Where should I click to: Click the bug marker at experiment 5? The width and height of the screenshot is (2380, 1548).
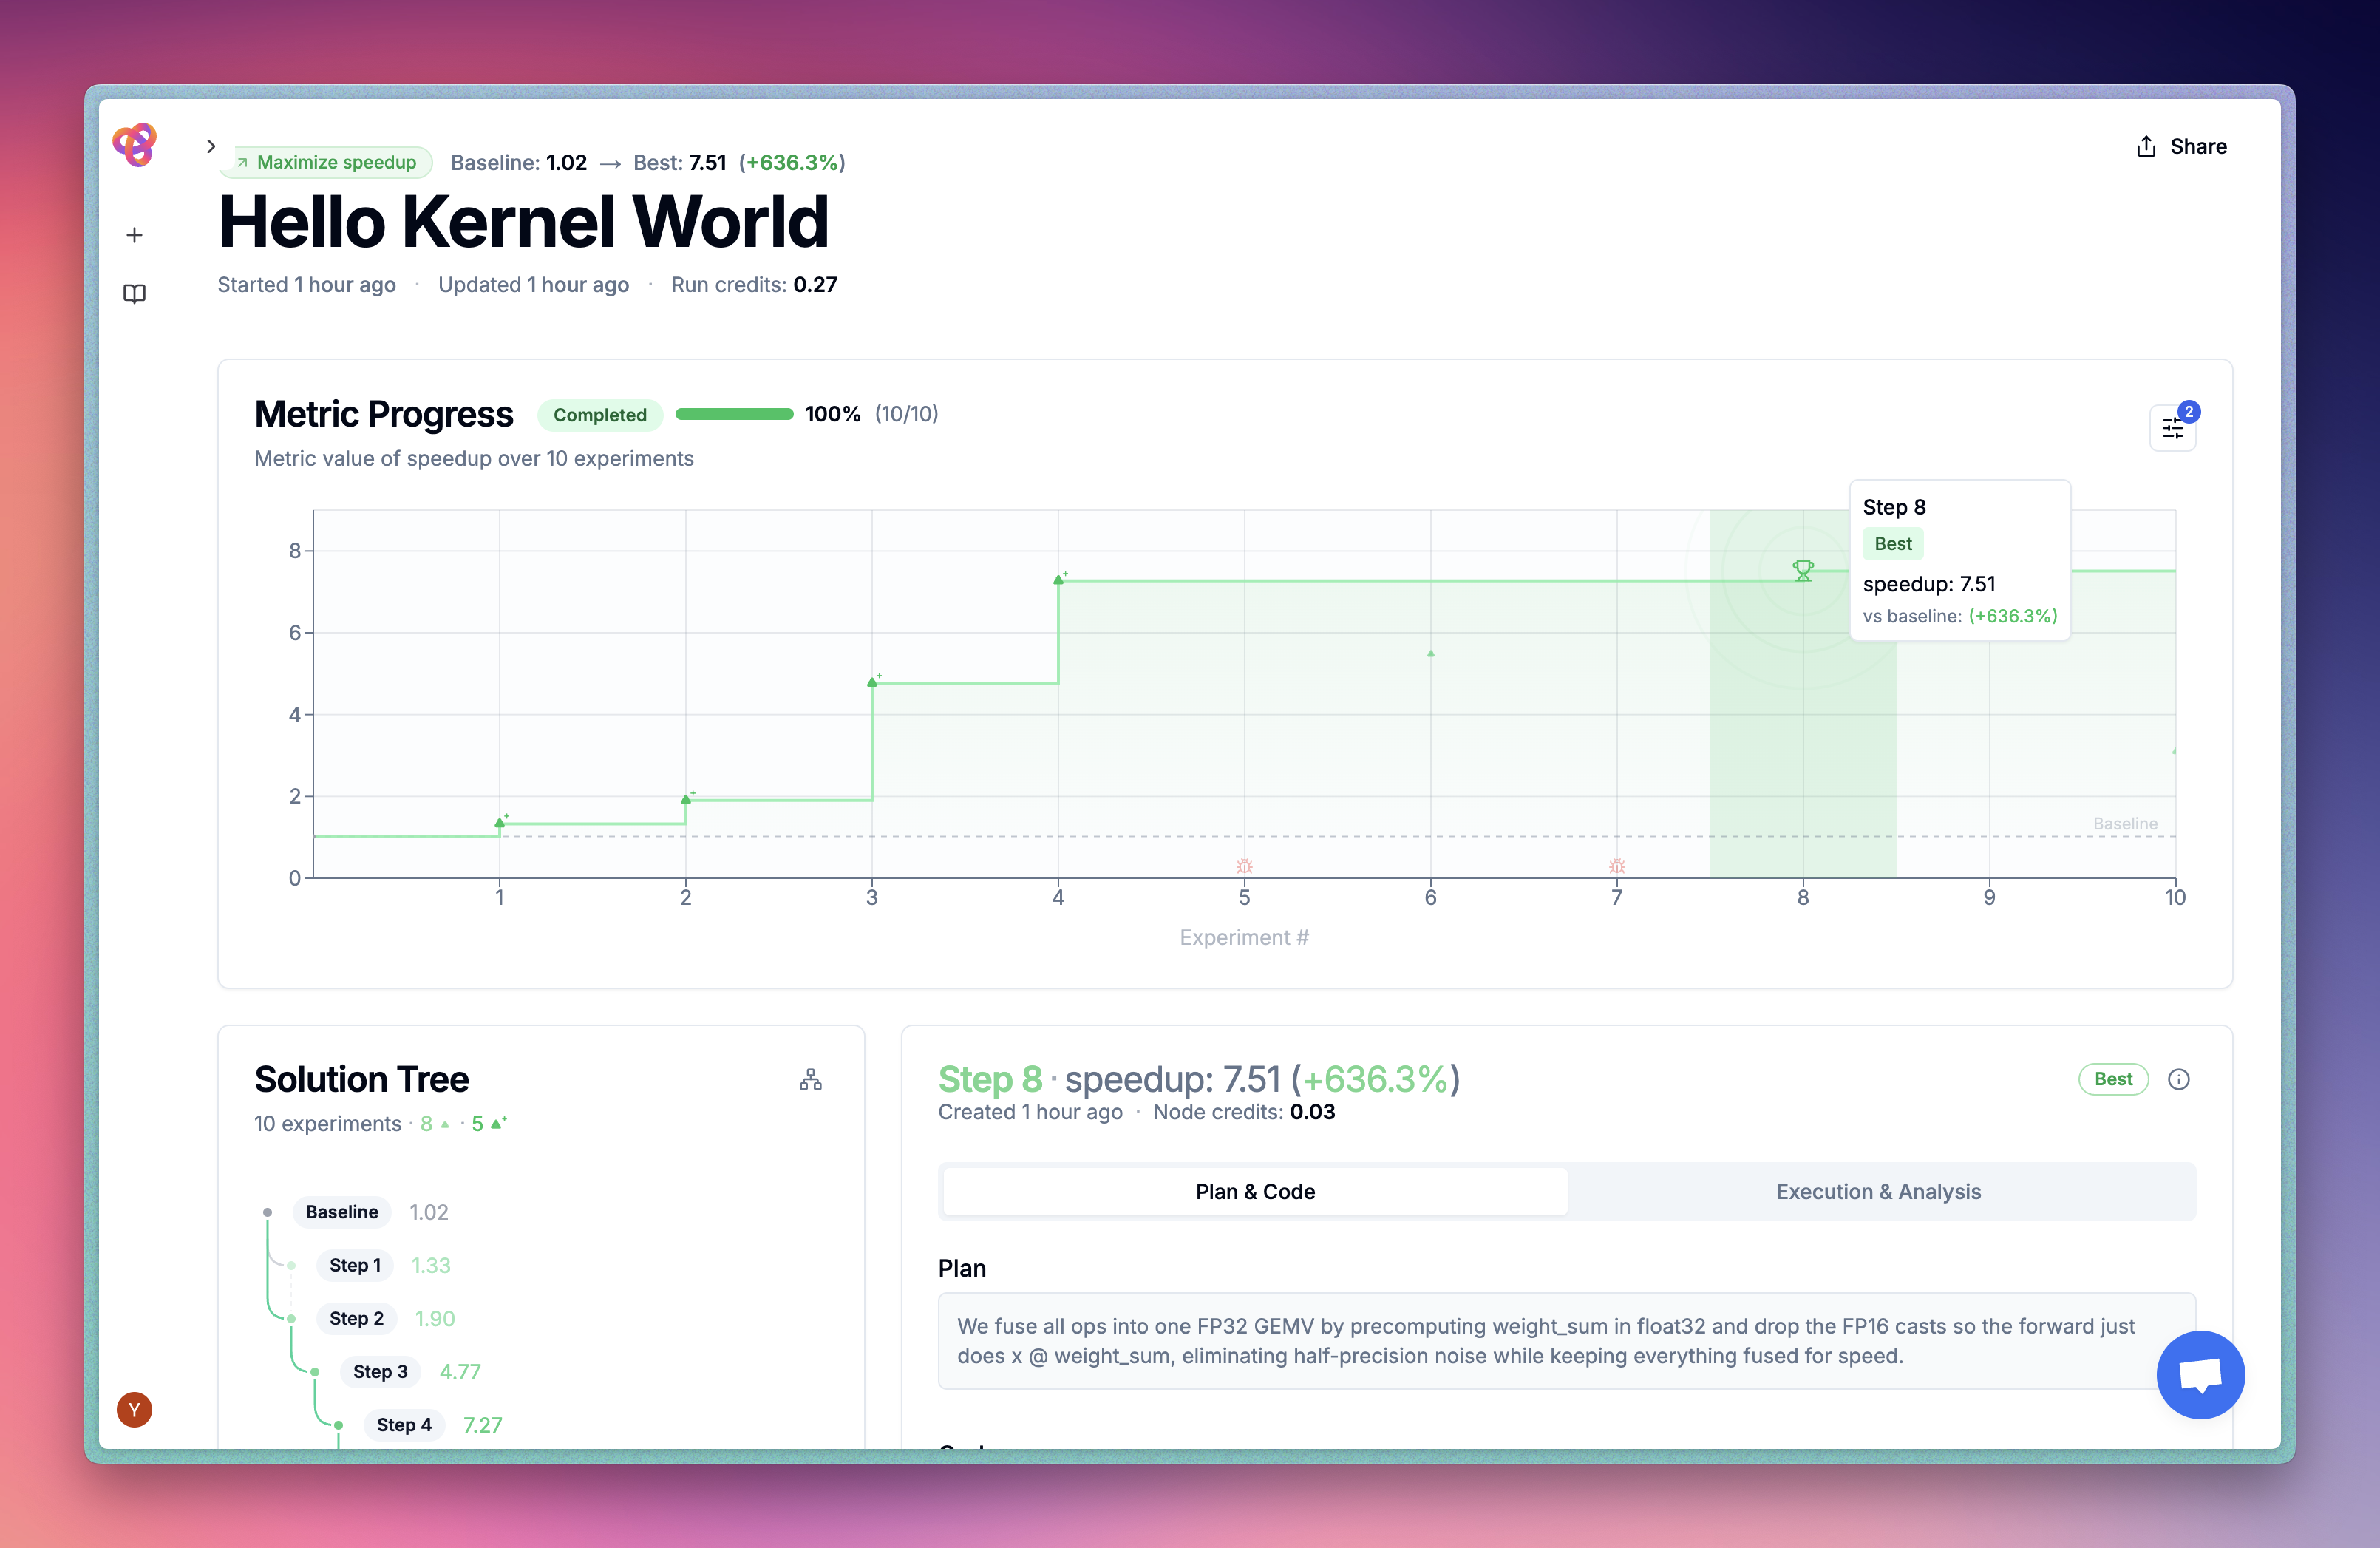(1243, 866)
